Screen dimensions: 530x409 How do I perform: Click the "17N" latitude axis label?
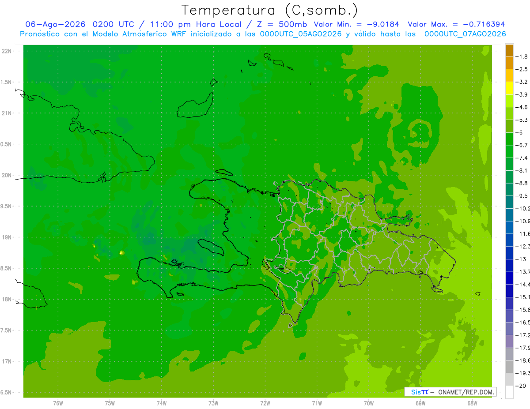coord(7,361)
